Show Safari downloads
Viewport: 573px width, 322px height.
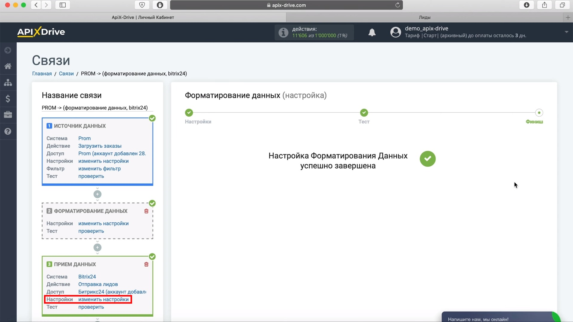click(x=527, y=5)
